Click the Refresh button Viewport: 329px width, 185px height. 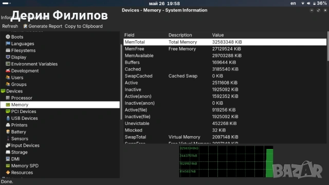point(10,26)
